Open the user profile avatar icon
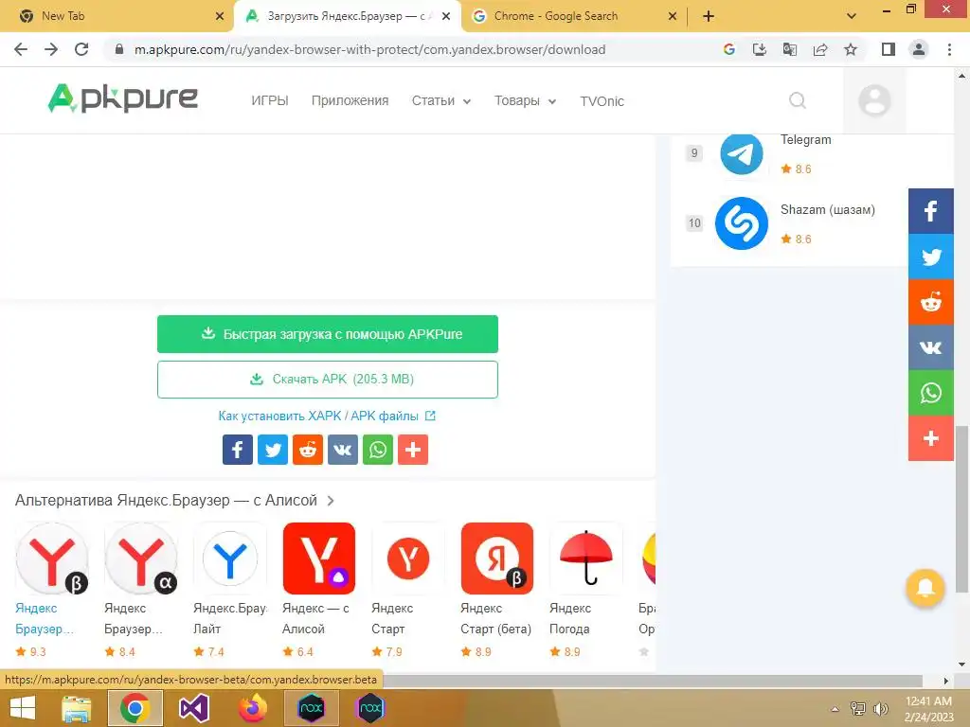 [x=874, y=100]
